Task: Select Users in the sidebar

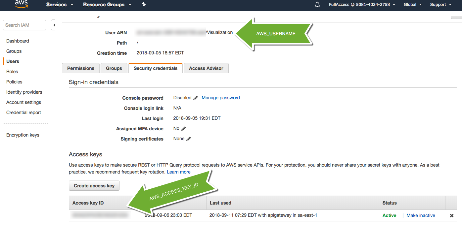Action: [x=13, y=61]
